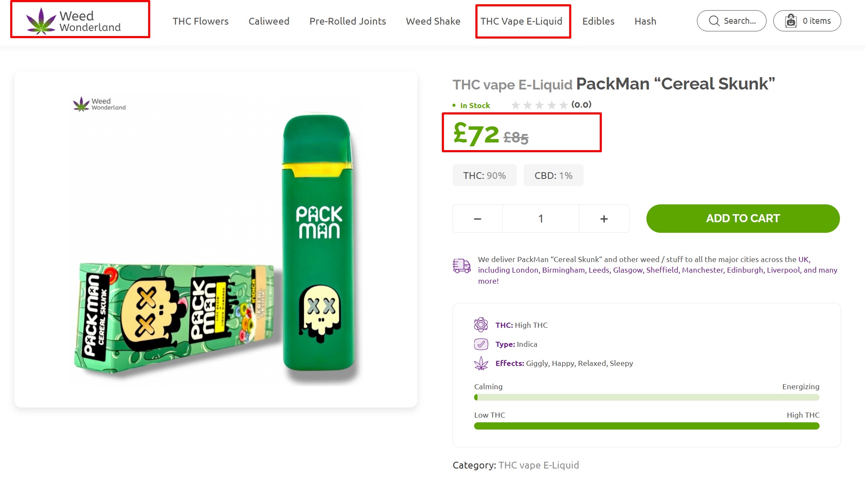Screen dimensions: 865x491
Task: Click the Type checkmark icon
Action: [481, 344]
